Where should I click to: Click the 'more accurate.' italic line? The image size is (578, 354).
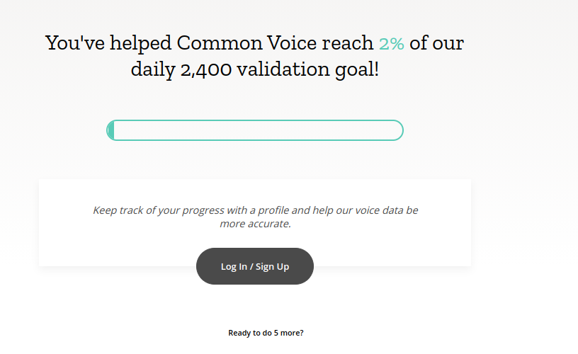[255, 224]
